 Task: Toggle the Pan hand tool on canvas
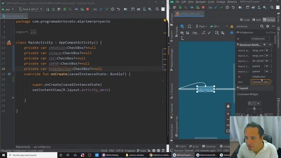pyautogui.click(x=228, y=106)
